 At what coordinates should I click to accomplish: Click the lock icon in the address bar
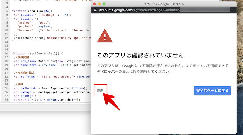coord(96,10)
